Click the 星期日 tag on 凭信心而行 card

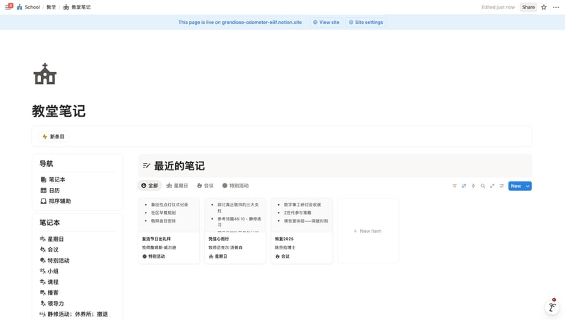click(x=218, y=256)
